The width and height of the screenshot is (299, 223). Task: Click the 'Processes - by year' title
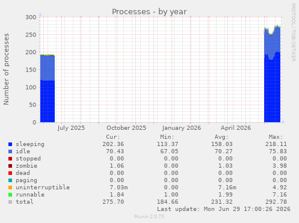click(x=149, y=12)
